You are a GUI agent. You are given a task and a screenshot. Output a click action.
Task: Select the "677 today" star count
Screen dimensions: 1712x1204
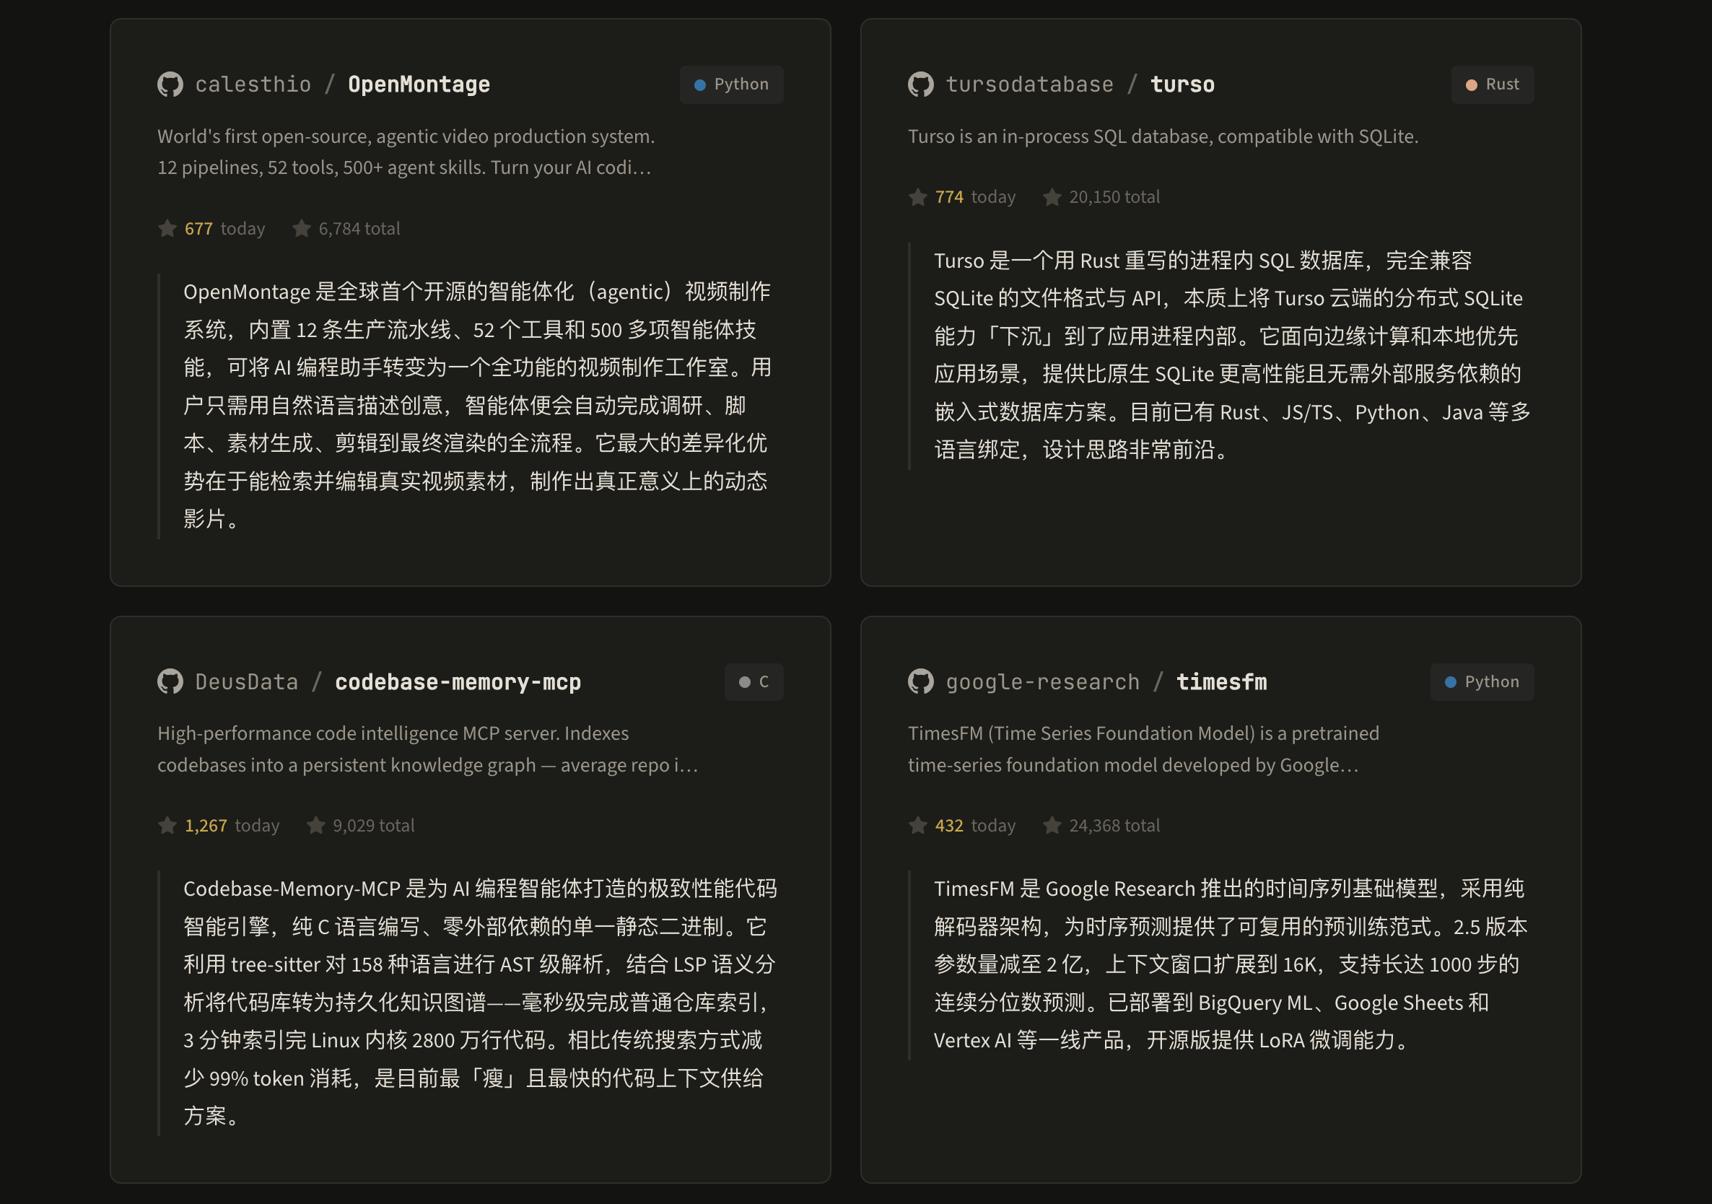pyautogui.click(x=224, y=228)
